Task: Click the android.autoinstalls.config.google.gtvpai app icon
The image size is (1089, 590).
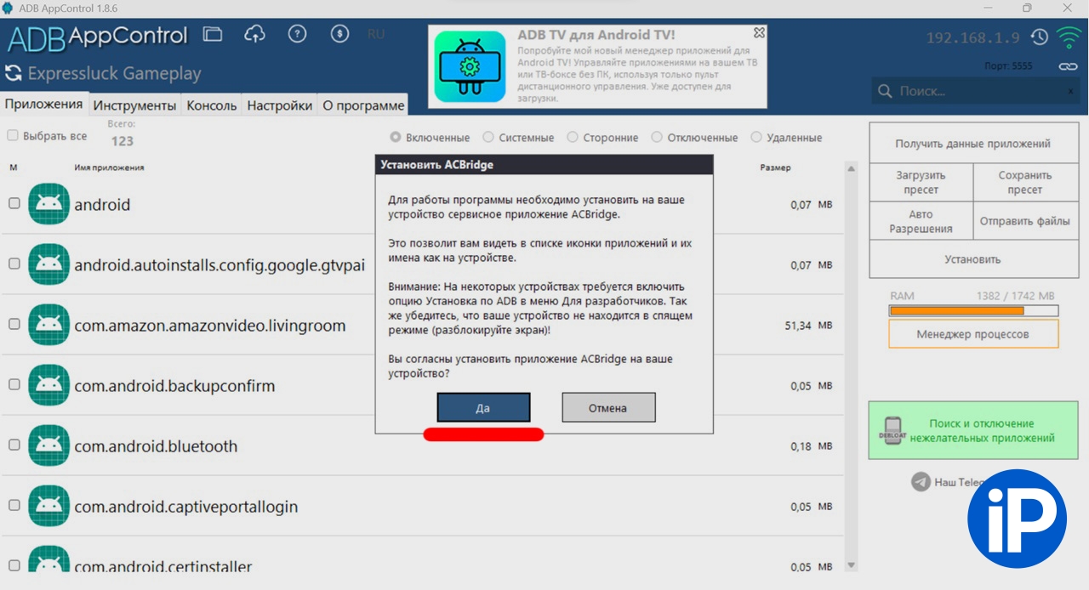Action: (x=48, y=264)
